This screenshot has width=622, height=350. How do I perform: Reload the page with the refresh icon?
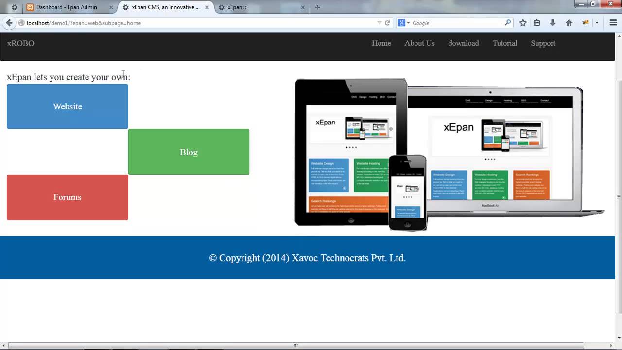[x=387, y=23]
